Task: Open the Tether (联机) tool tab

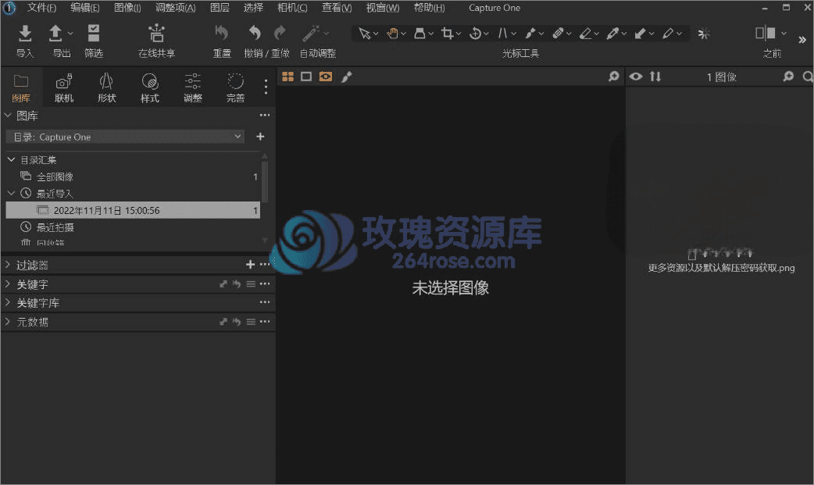Action: click(64, 87)
